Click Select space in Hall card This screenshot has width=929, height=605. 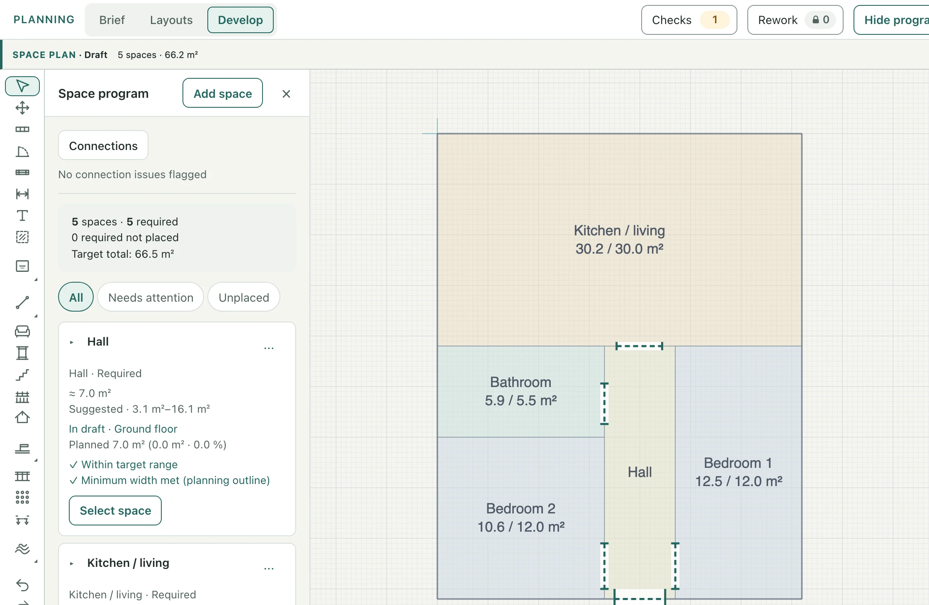pos(115,511)
